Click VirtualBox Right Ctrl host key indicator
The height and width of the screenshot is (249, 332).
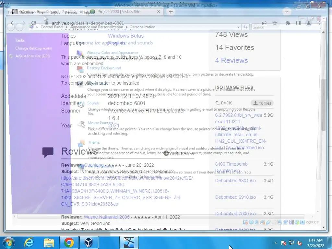point(312,222)
